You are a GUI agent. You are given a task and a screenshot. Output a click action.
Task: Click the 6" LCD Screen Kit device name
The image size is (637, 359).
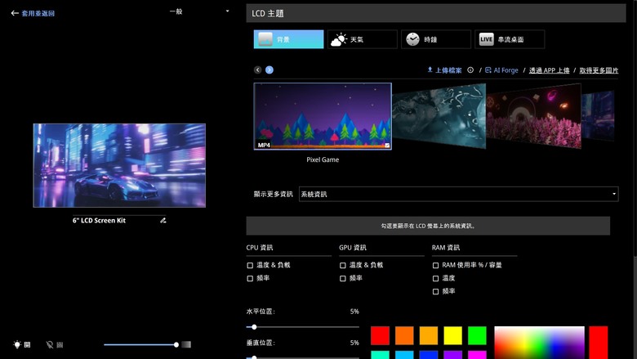point(99,220)
